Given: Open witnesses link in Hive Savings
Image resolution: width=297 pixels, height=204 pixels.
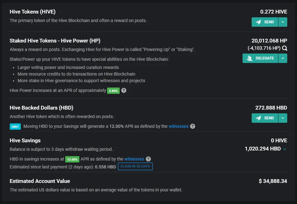Looking at the screenshot, I should [x=134, y=159].
